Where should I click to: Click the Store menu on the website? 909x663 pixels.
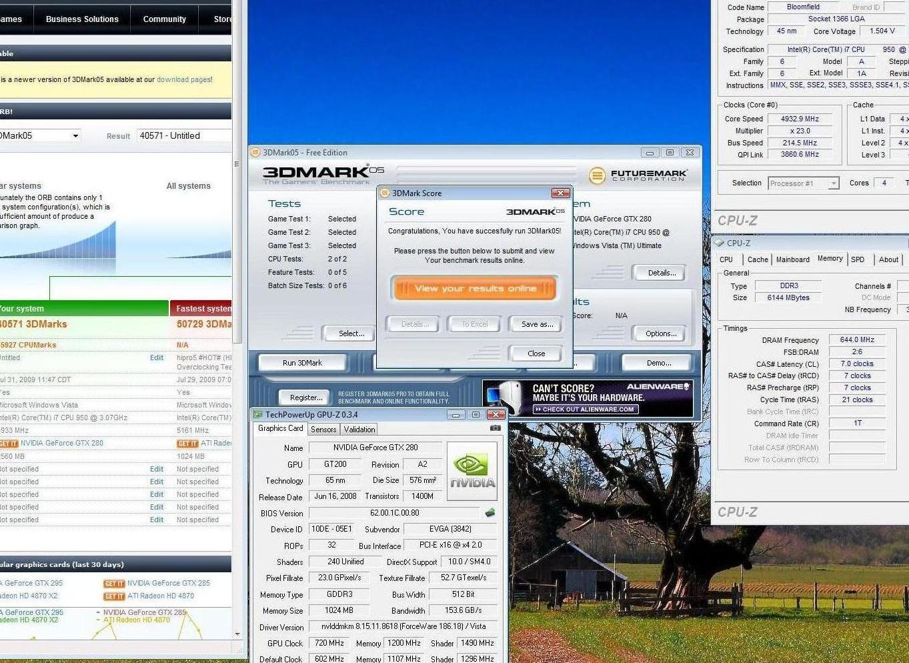click(221, 19)
